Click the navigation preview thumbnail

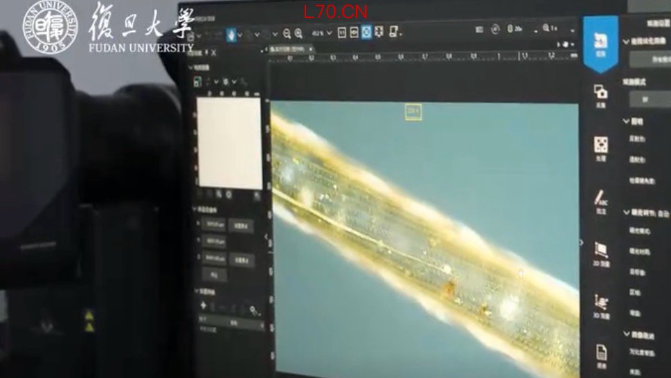click(229, 143)
